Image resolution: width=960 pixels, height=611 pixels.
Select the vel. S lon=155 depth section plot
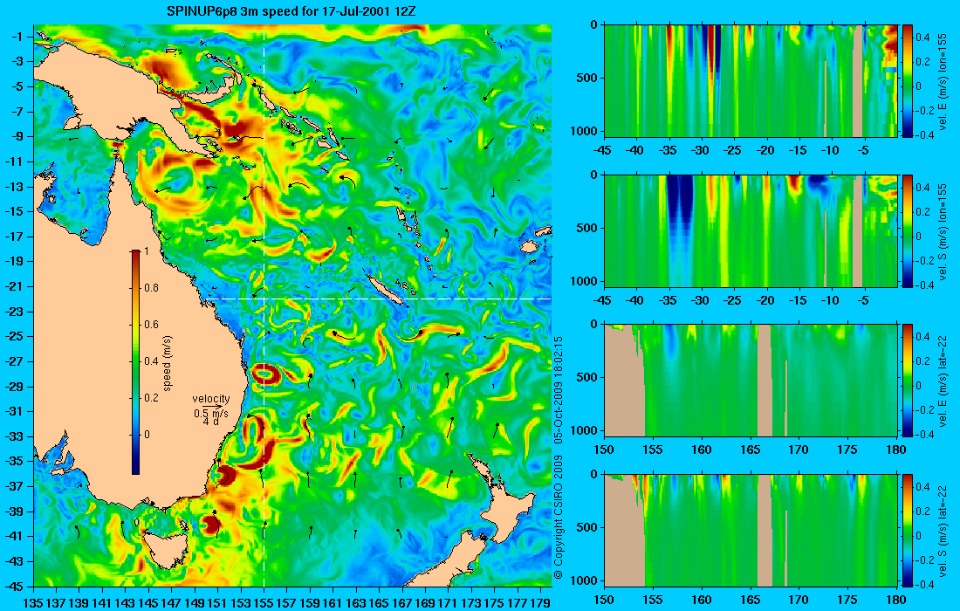(751, 230)
